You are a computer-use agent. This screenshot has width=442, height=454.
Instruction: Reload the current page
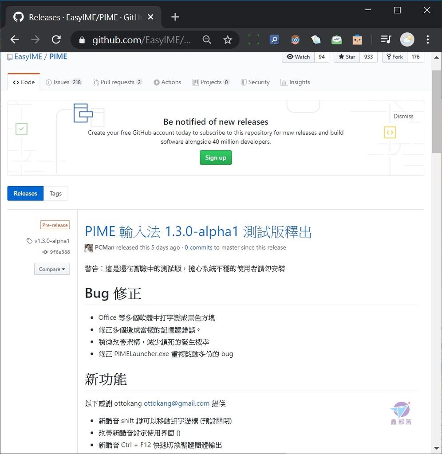(x=56, y=39)
